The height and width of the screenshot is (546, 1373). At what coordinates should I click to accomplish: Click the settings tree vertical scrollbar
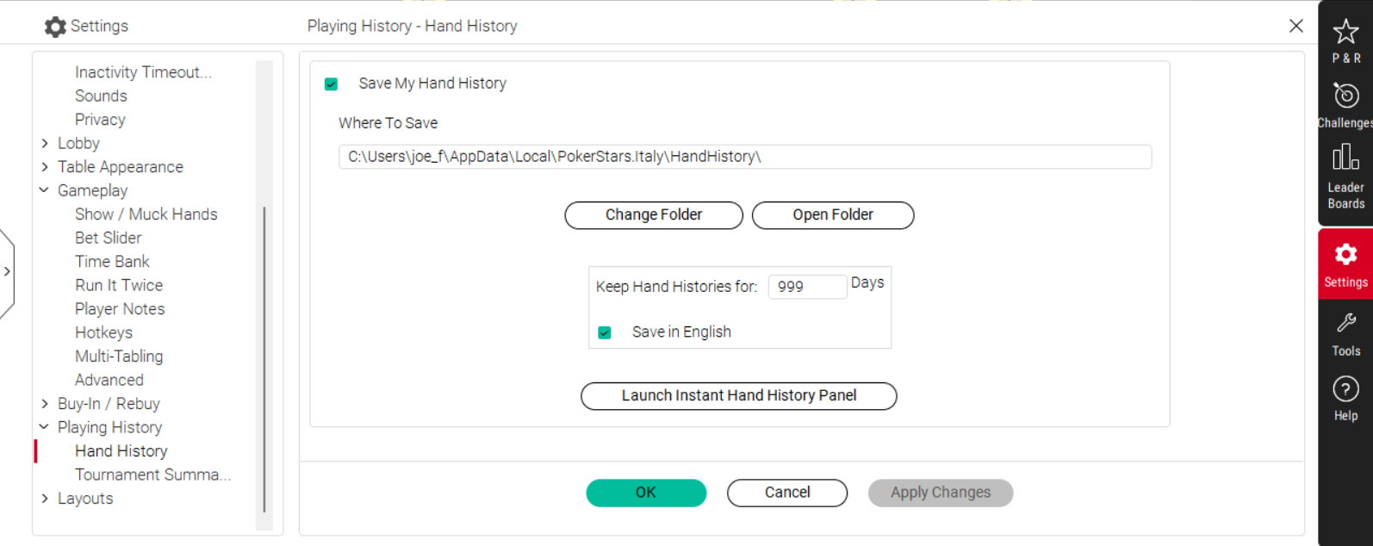[264, 360]
